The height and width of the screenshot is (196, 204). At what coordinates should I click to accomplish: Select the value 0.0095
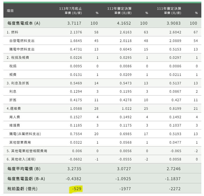tap(76, 66)
